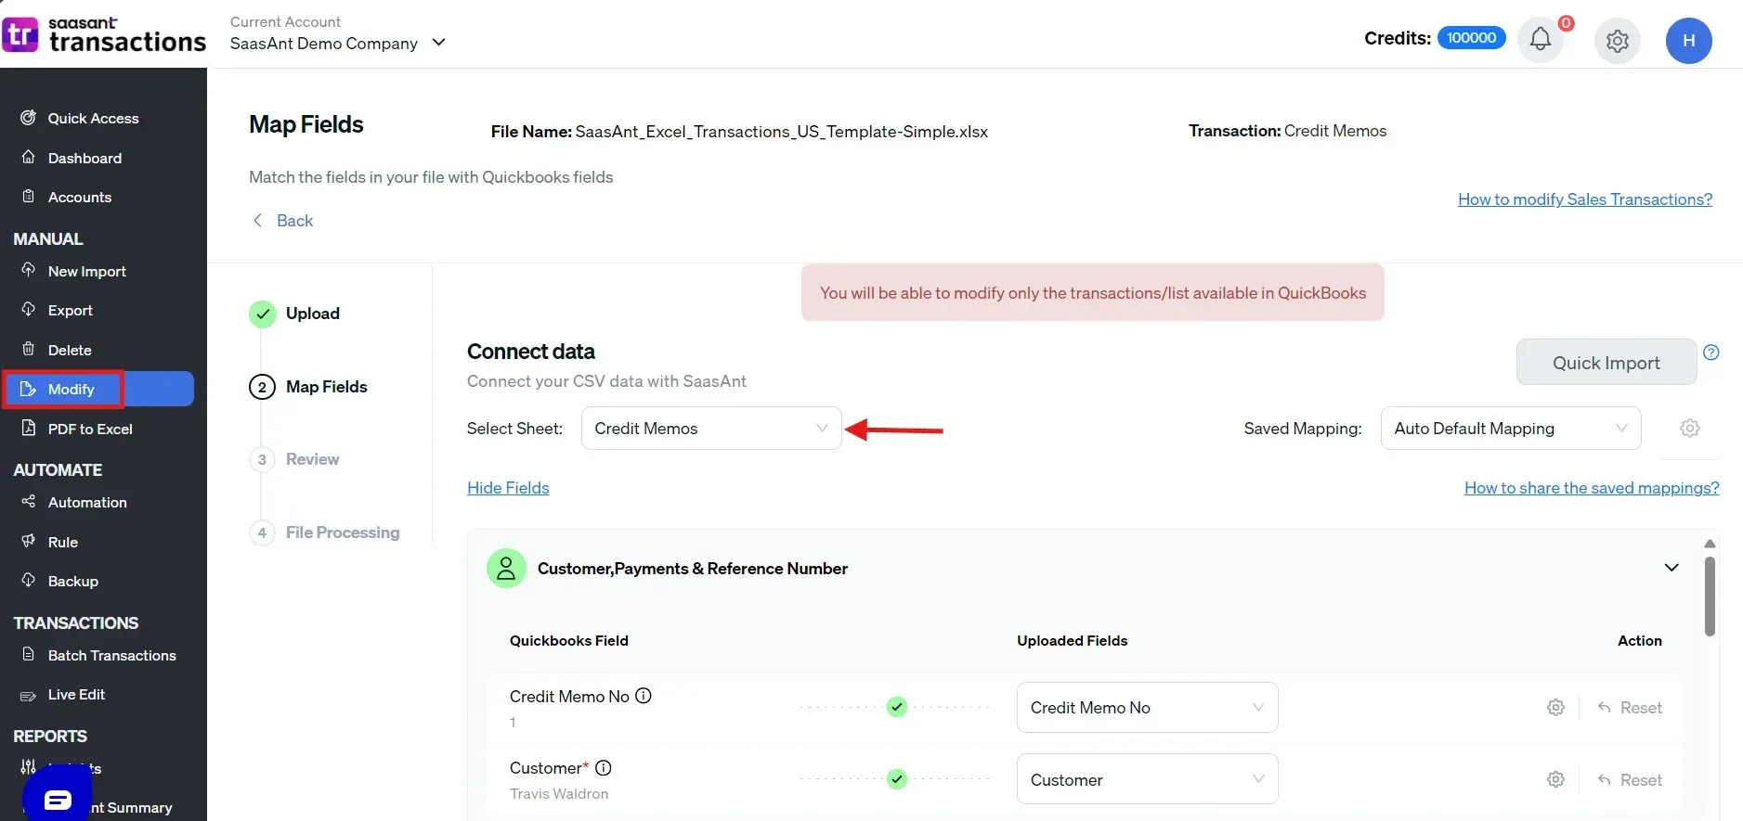Go to Dashboard in sidebar
The image size is (1743, 821).
point(85,159)
